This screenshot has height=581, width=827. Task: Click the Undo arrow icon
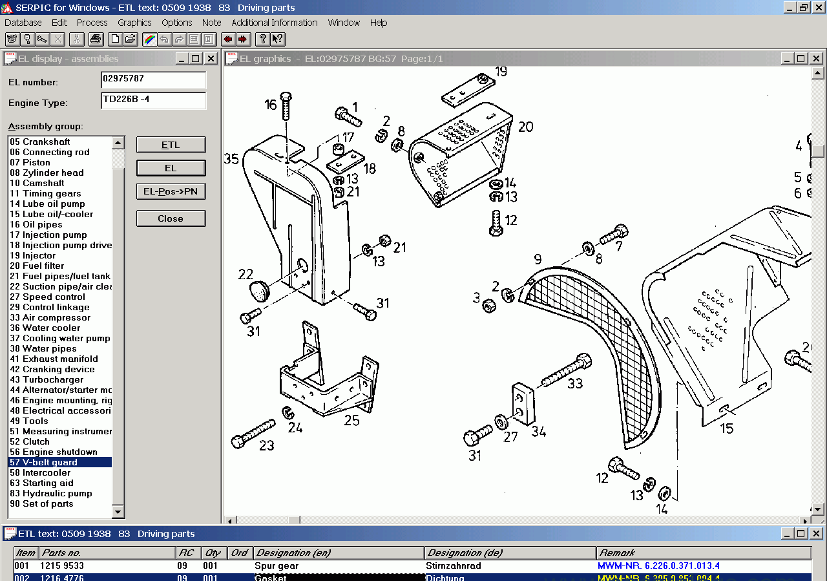tap(163, 39)
